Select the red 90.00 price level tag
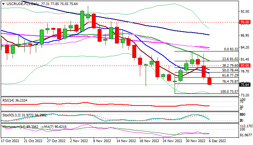The image size is (253, 145). coord(245,22)
